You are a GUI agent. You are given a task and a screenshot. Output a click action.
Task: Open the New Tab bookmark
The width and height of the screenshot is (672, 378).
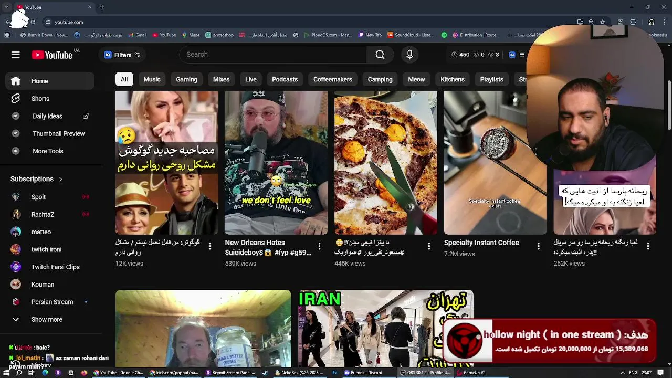pyautogui.click(x=370, y=35)
